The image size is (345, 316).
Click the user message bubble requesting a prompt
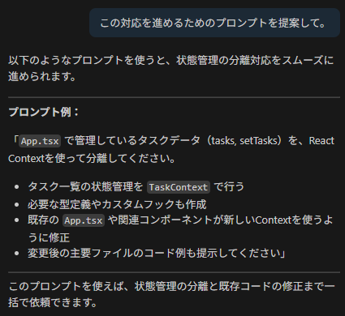(x=214, y=23)
